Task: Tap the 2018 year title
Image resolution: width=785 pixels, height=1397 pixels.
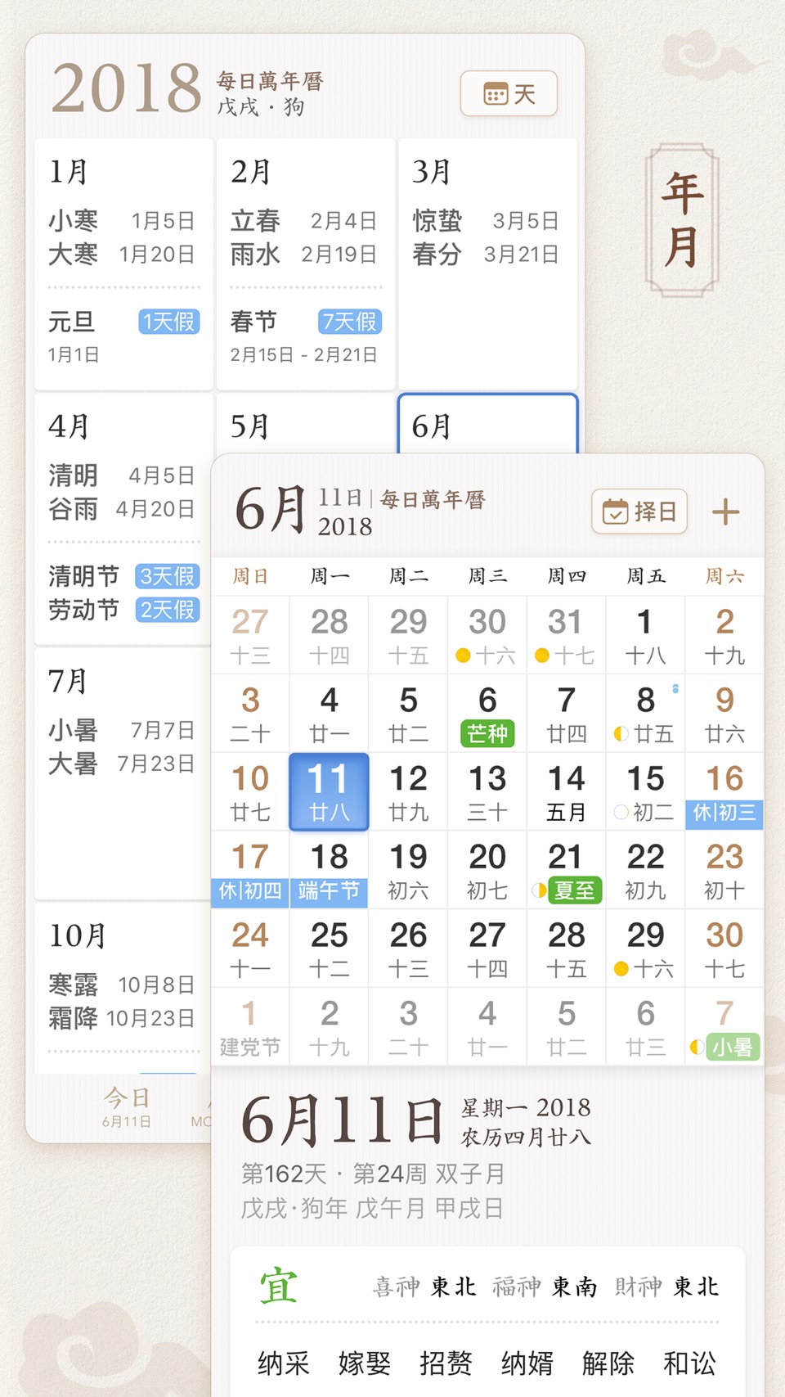Action: pyautogui.click(x=127, y=88)
